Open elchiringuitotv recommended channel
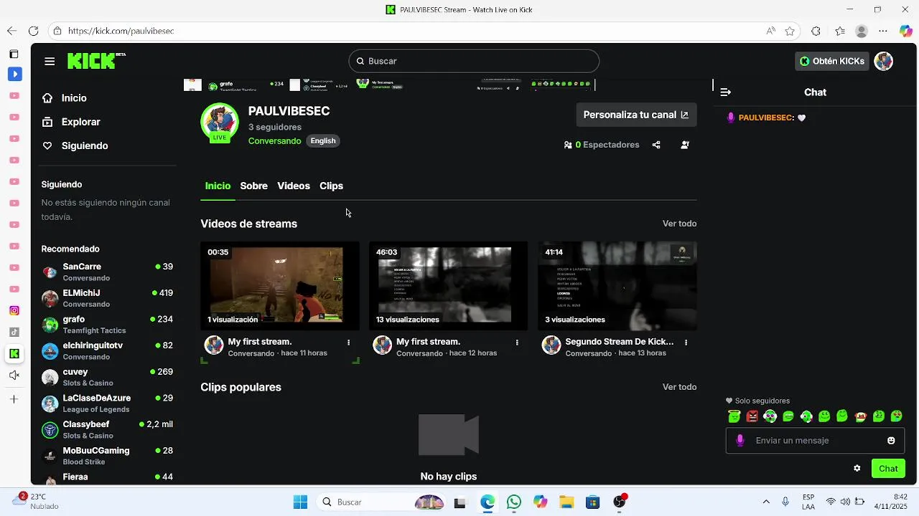This screenshot has width=919, height=516. pos(107,350)
